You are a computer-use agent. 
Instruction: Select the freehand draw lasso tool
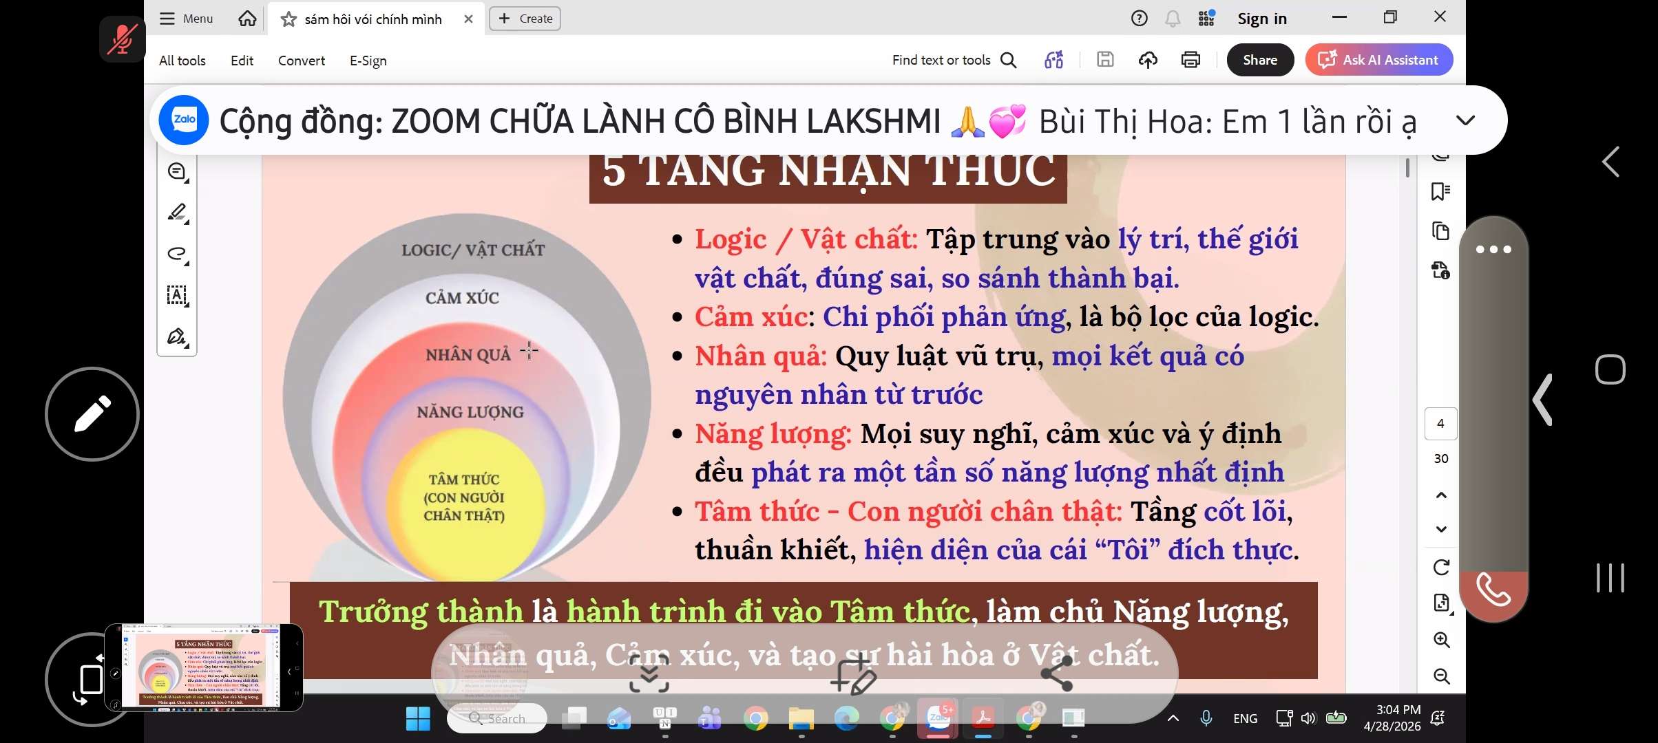[177, 255]
